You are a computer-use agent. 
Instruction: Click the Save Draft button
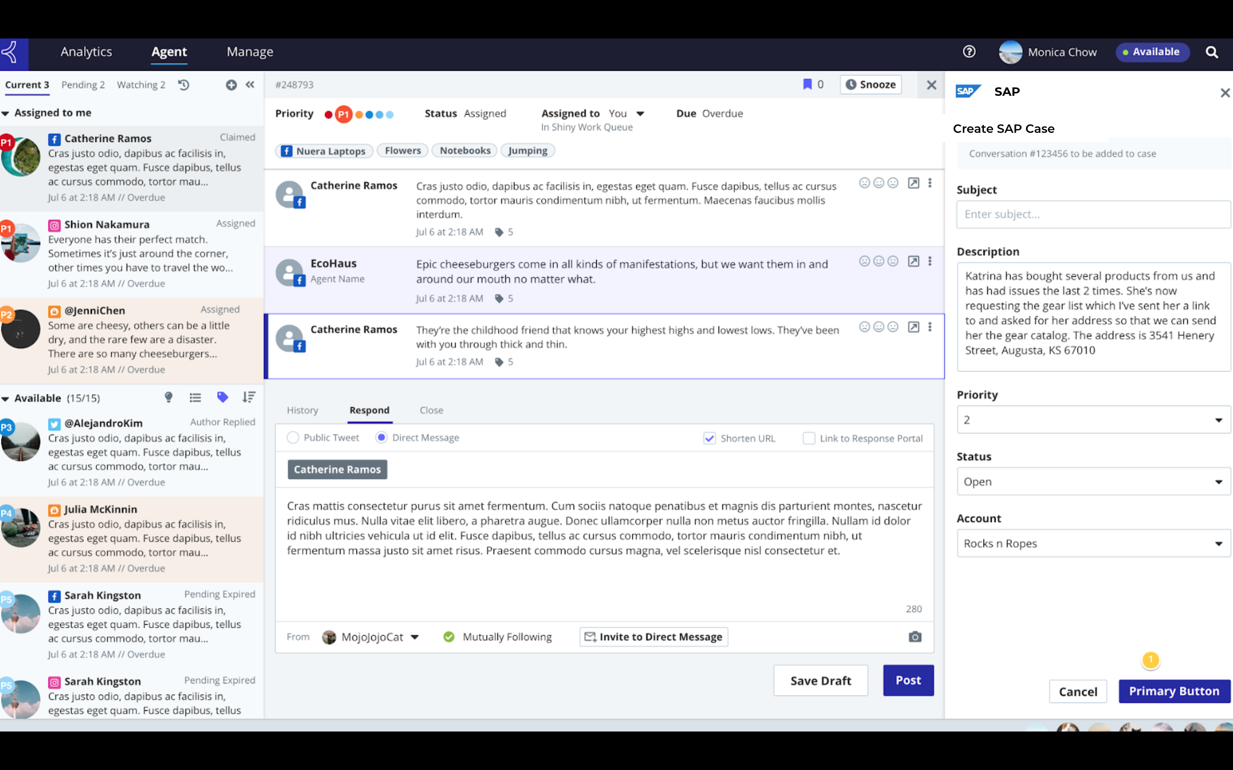[x=820, y=680]
